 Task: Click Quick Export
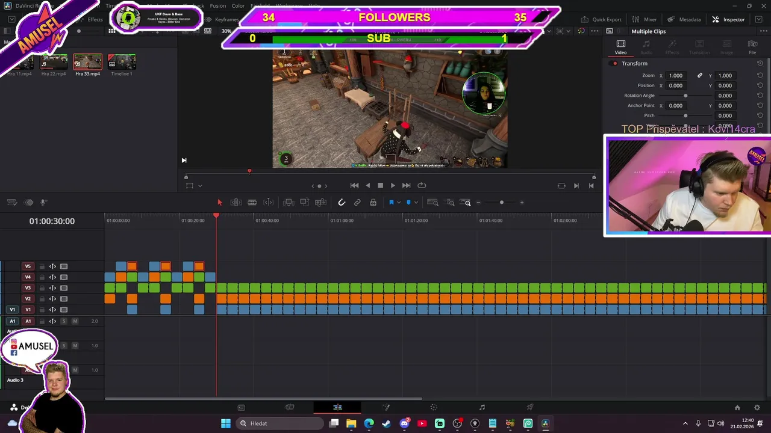601,19
